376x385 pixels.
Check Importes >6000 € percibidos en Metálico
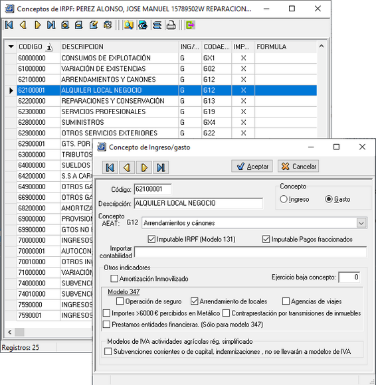point(106,313)
